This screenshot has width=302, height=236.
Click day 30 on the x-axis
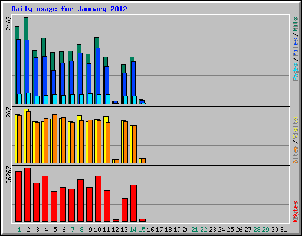coord(274,230)
